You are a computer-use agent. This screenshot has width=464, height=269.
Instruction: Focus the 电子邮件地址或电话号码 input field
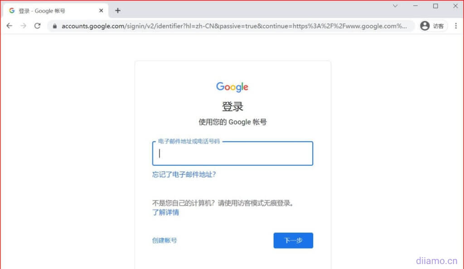[232, 154]
